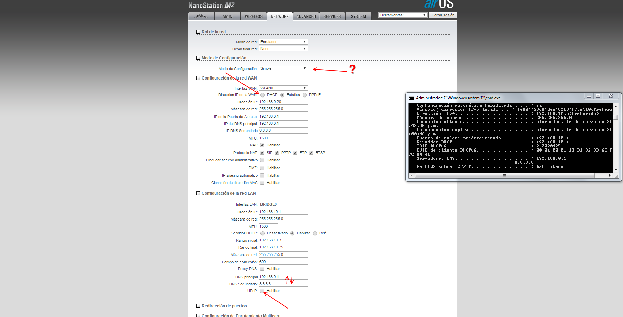Collapse the Rol de la red section
Image resolution: width=623 pixels, height=317 pixels.
point(198,32)
